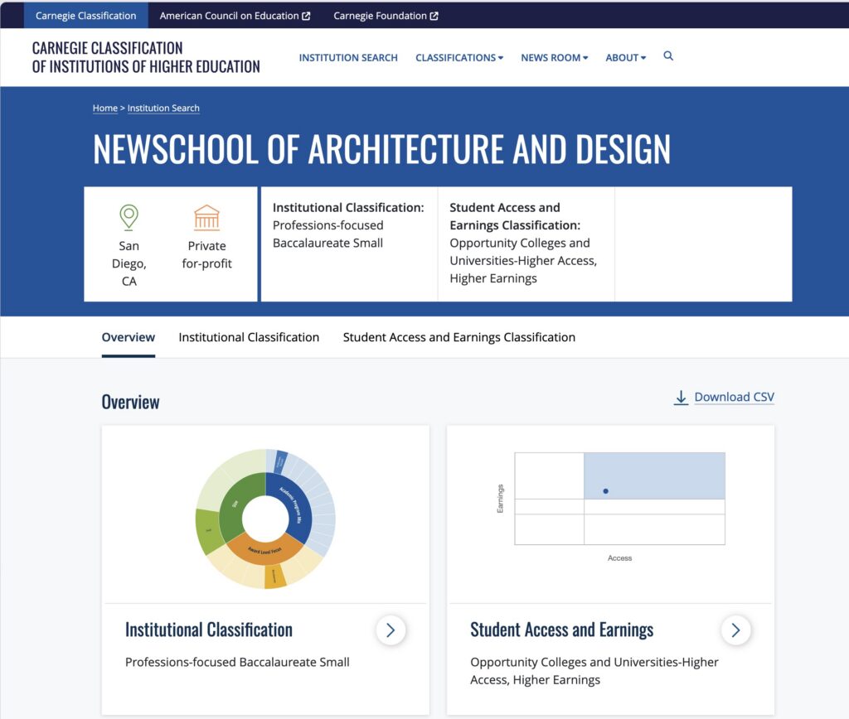Select the location pin icon above San Diego
849x719 pixels.
pyautogui.click(x=129, y=218)
